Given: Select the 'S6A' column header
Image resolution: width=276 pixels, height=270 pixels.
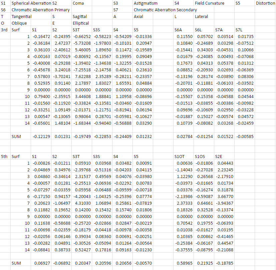Looking at the screenshot, I should (184, 30).
